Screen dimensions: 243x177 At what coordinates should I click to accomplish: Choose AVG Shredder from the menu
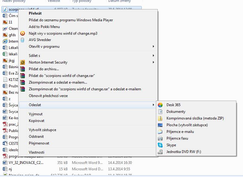(x=40, y=40)
